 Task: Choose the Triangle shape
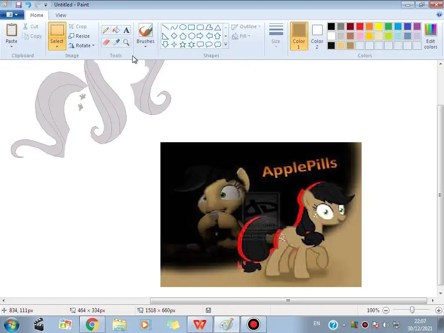(x=218, y=27)
